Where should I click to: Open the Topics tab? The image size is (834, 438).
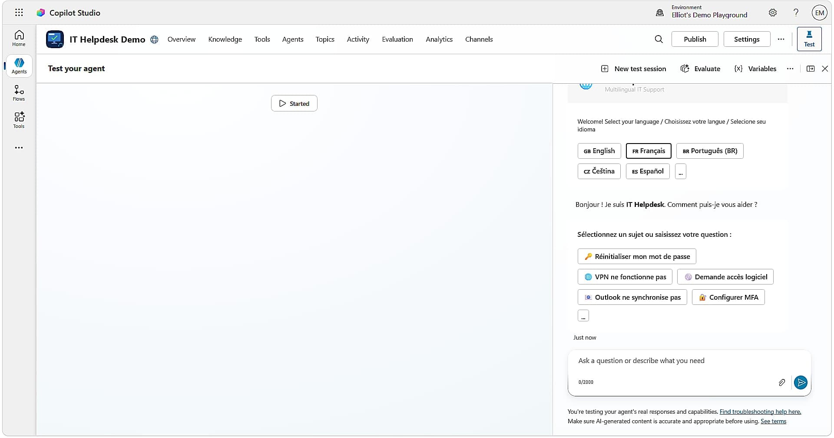(325, 39)
